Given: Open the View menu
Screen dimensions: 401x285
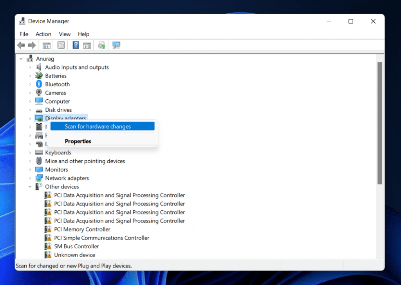Looking at the screenshot, I should coord(65,34).
